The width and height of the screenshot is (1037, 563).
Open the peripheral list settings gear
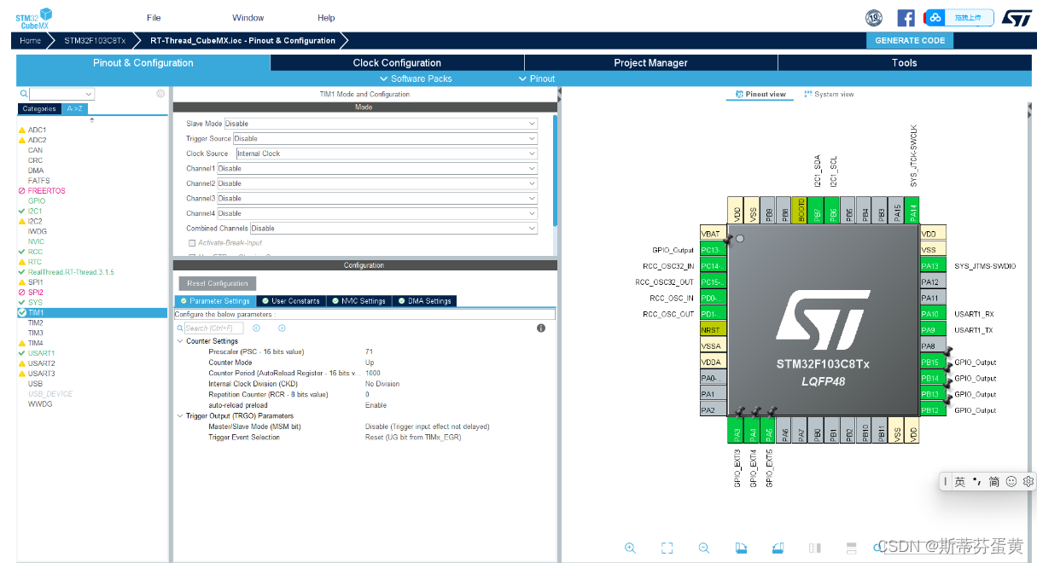[160, 94]
